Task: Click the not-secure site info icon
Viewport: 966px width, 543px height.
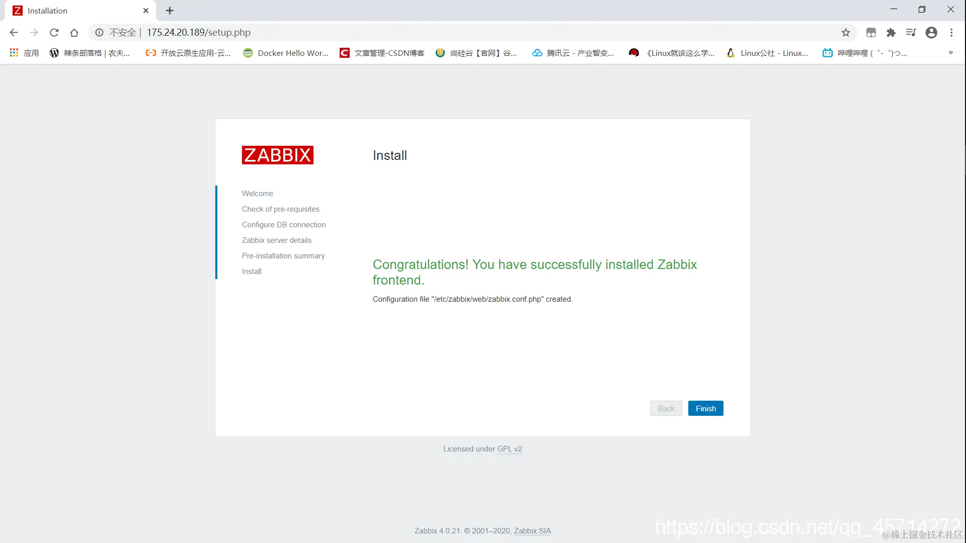Action: click(100, 33)
